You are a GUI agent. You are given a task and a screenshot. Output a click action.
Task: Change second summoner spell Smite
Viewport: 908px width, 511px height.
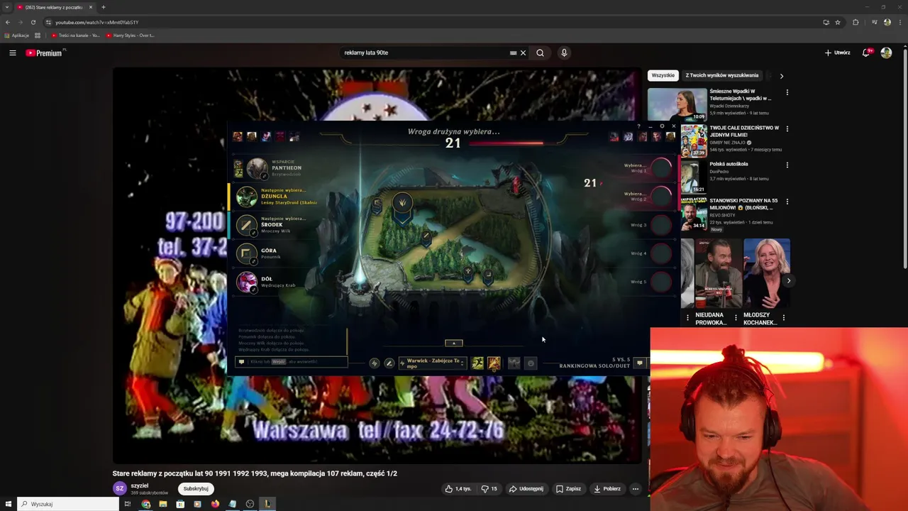(x=494, y=363)
